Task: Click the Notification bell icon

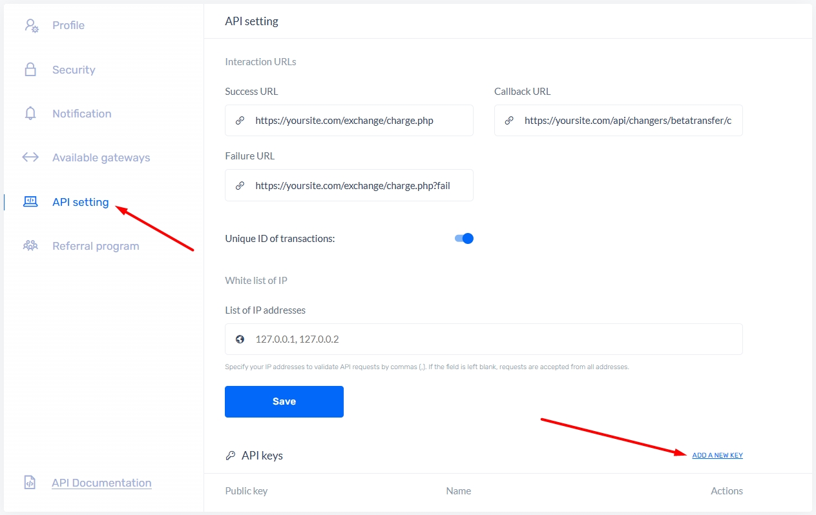Action: tap(30, 114)
